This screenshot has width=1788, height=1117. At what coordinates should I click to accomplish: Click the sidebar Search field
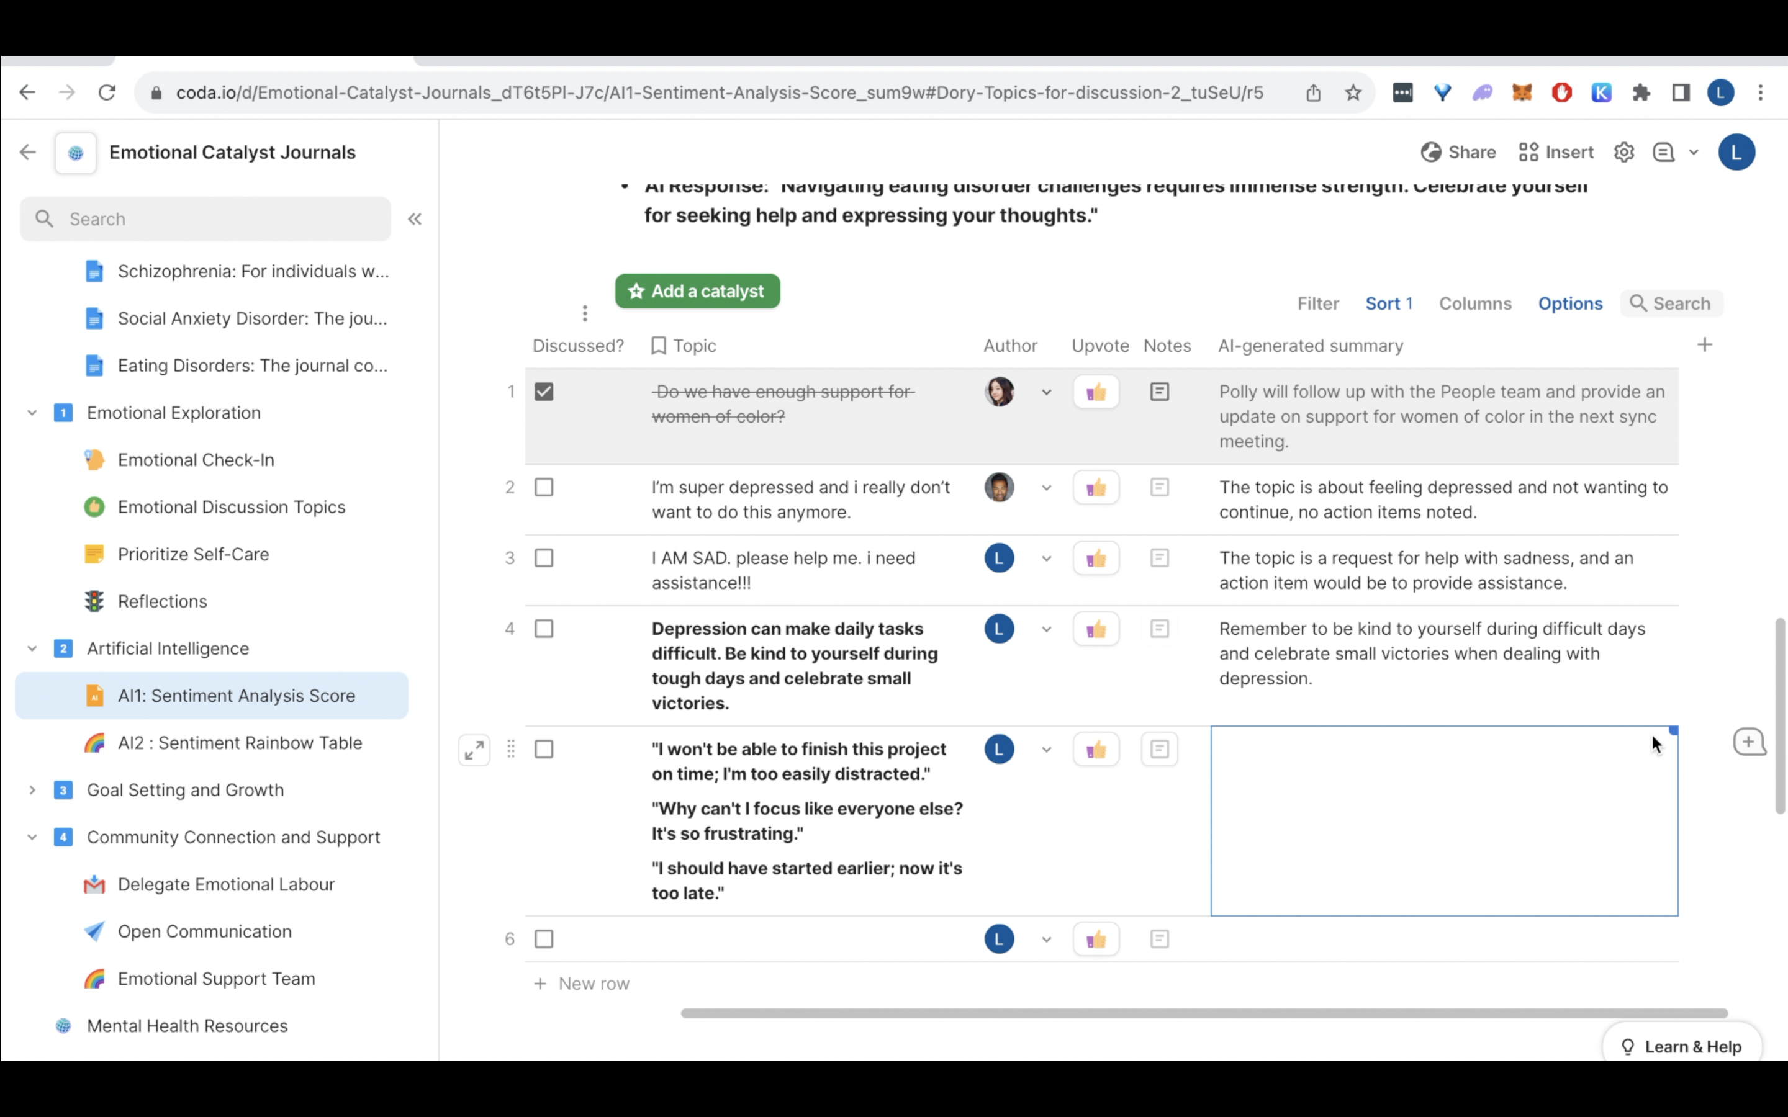(x=205, y=220)
